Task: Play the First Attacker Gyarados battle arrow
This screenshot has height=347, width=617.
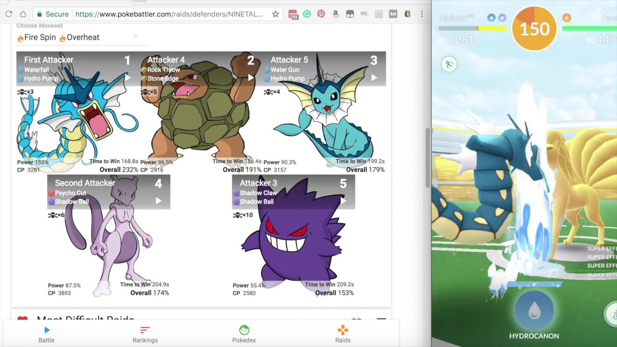Action: [x=127, y=77]
